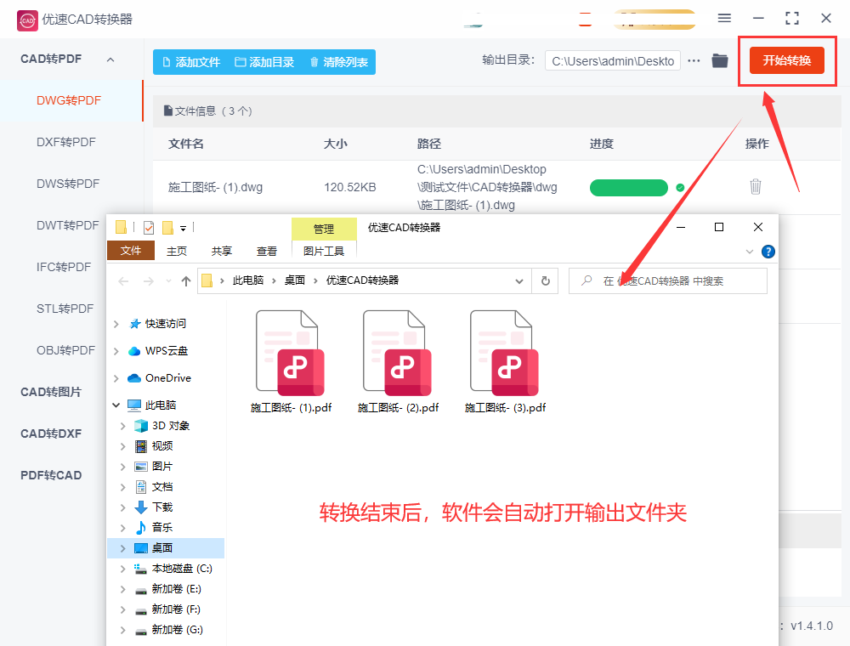Delete 施工图纸- (1).dwg with trash icon

click(755, 186)
